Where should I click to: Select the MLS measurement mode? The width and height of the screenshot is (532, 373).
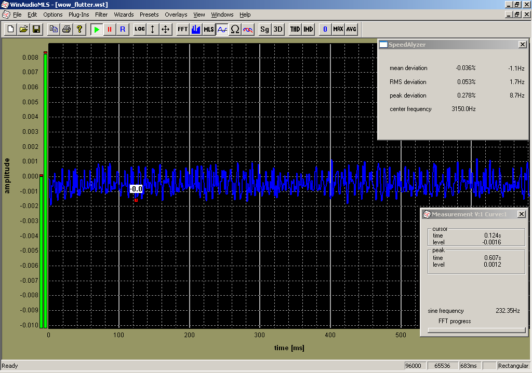coord(209,30)
